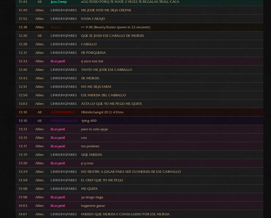This screenshot has width=271, height=218.
Task: Click the llLucyanll name at 13:20
Action: [58, 163]
